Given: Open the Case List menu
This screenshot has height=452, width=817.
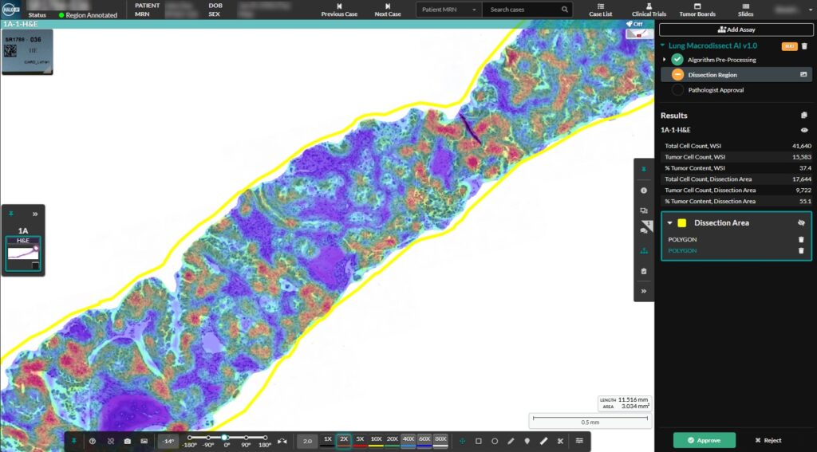Looking at the screenshot, I should [600, 10].
